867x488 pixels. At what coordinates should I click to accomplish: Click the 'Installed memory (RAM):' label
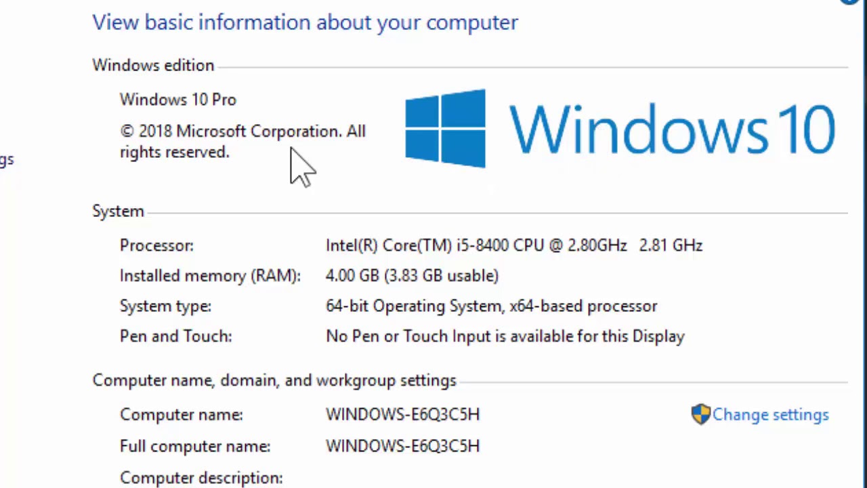(x=210, y=276)
